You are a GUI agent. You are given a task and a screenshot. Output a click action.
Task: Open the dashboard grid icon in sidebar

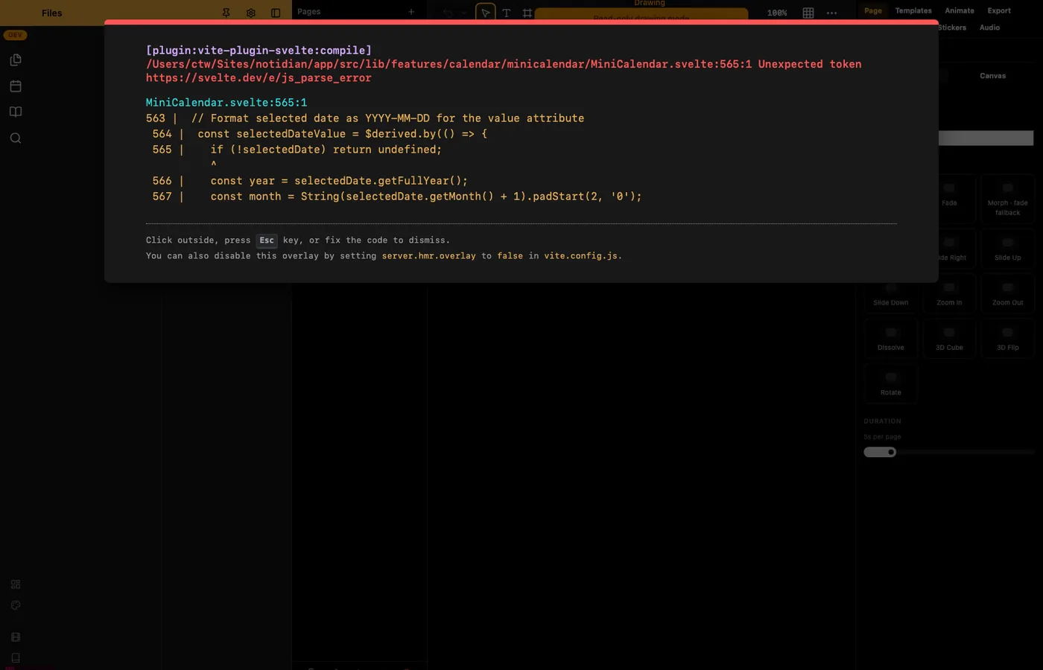click(x=16, y=584)
